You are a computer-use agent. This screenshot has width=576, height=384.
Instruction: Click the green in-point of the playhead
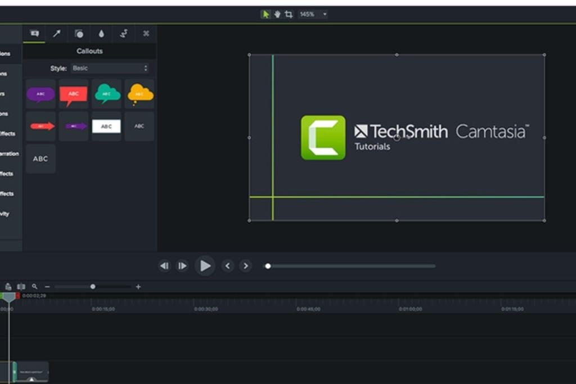[x=2, y=296]
